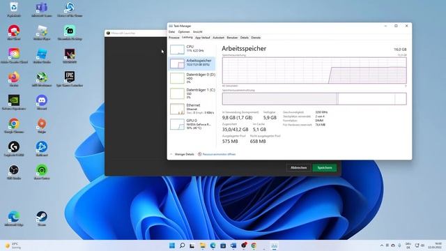Click the Minecraft Launcher window title bar

coord(136,33)
